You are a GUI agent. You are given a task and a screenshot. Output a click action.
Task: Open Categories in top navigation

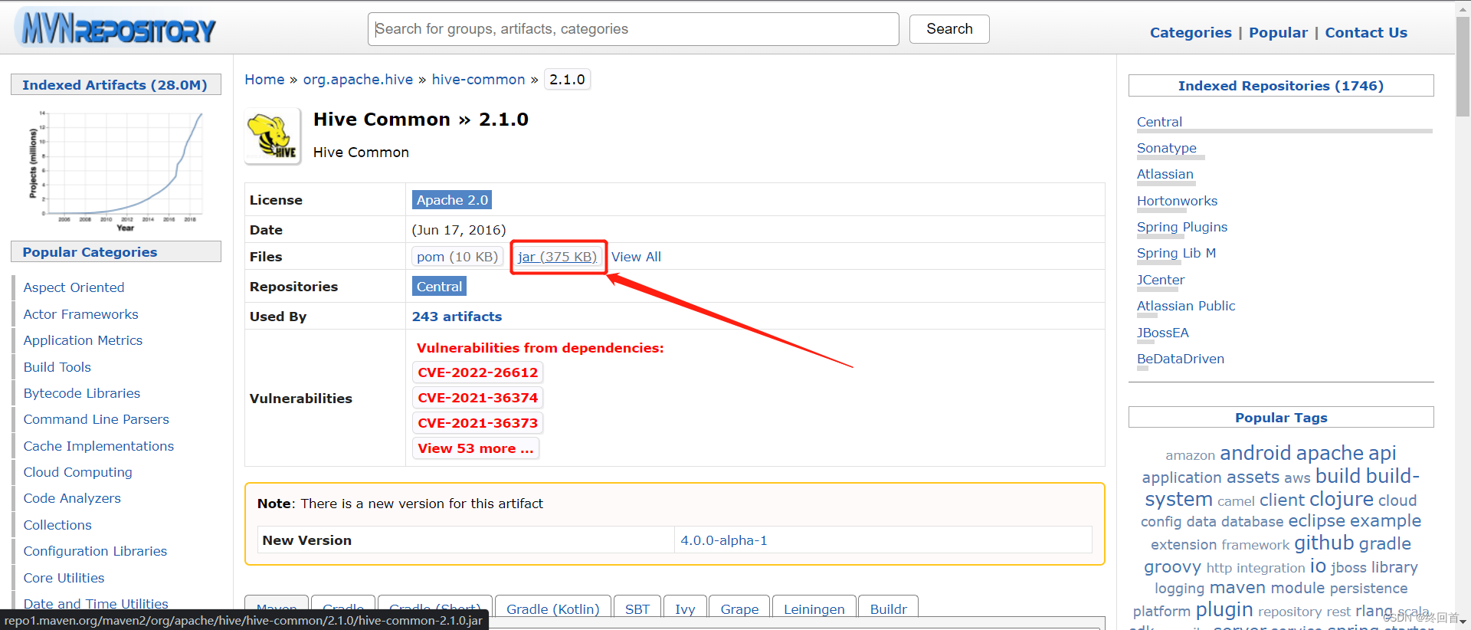pyautogui.click(x=1191, y=32)
